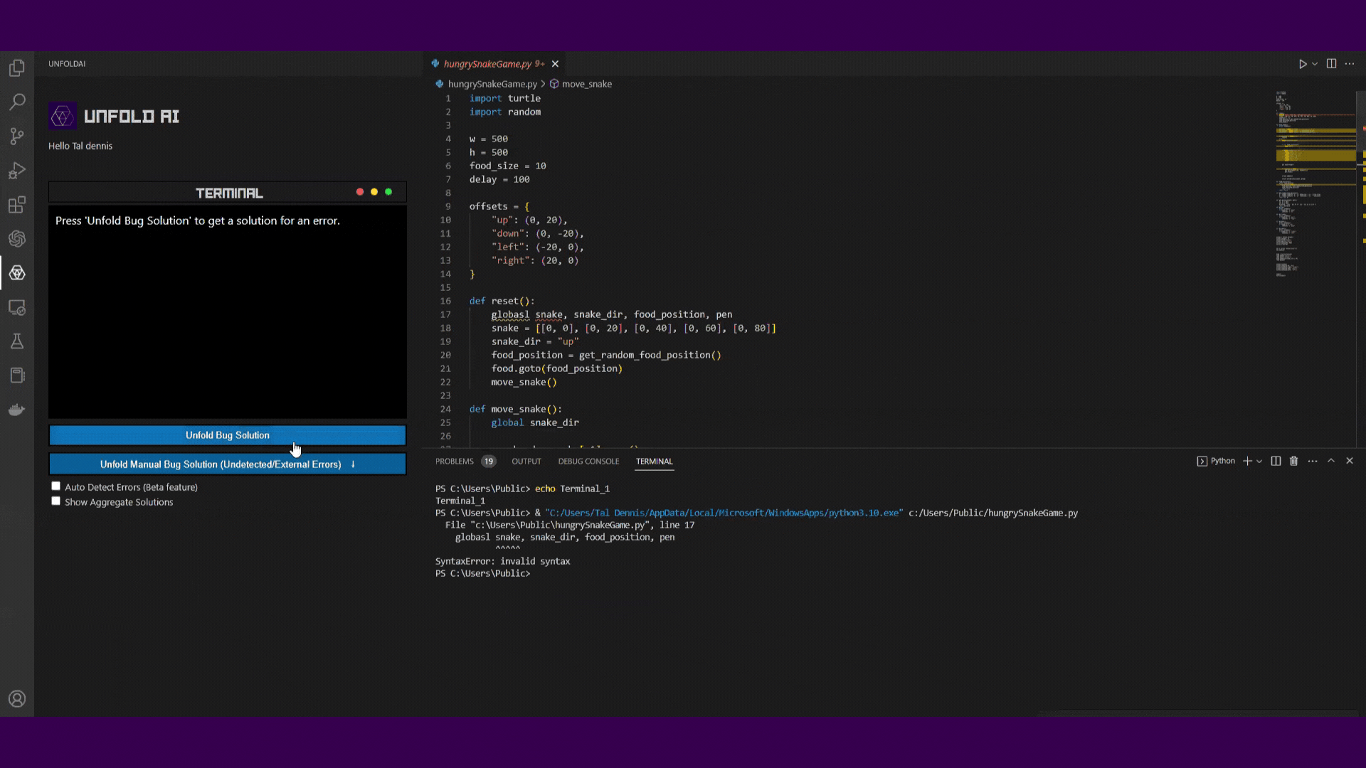
Task: Click the File hungrySnakeGame.py line 17 trace
Action: (x=570, y=525)
